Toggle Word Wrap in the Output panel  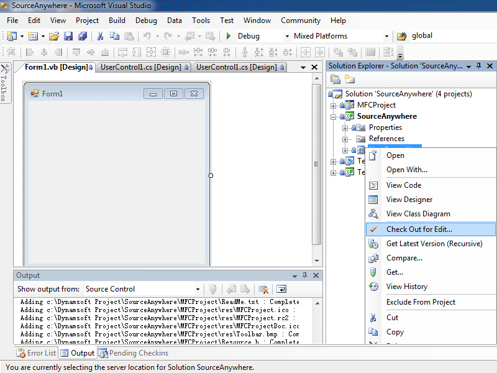(x=281, y=289)
